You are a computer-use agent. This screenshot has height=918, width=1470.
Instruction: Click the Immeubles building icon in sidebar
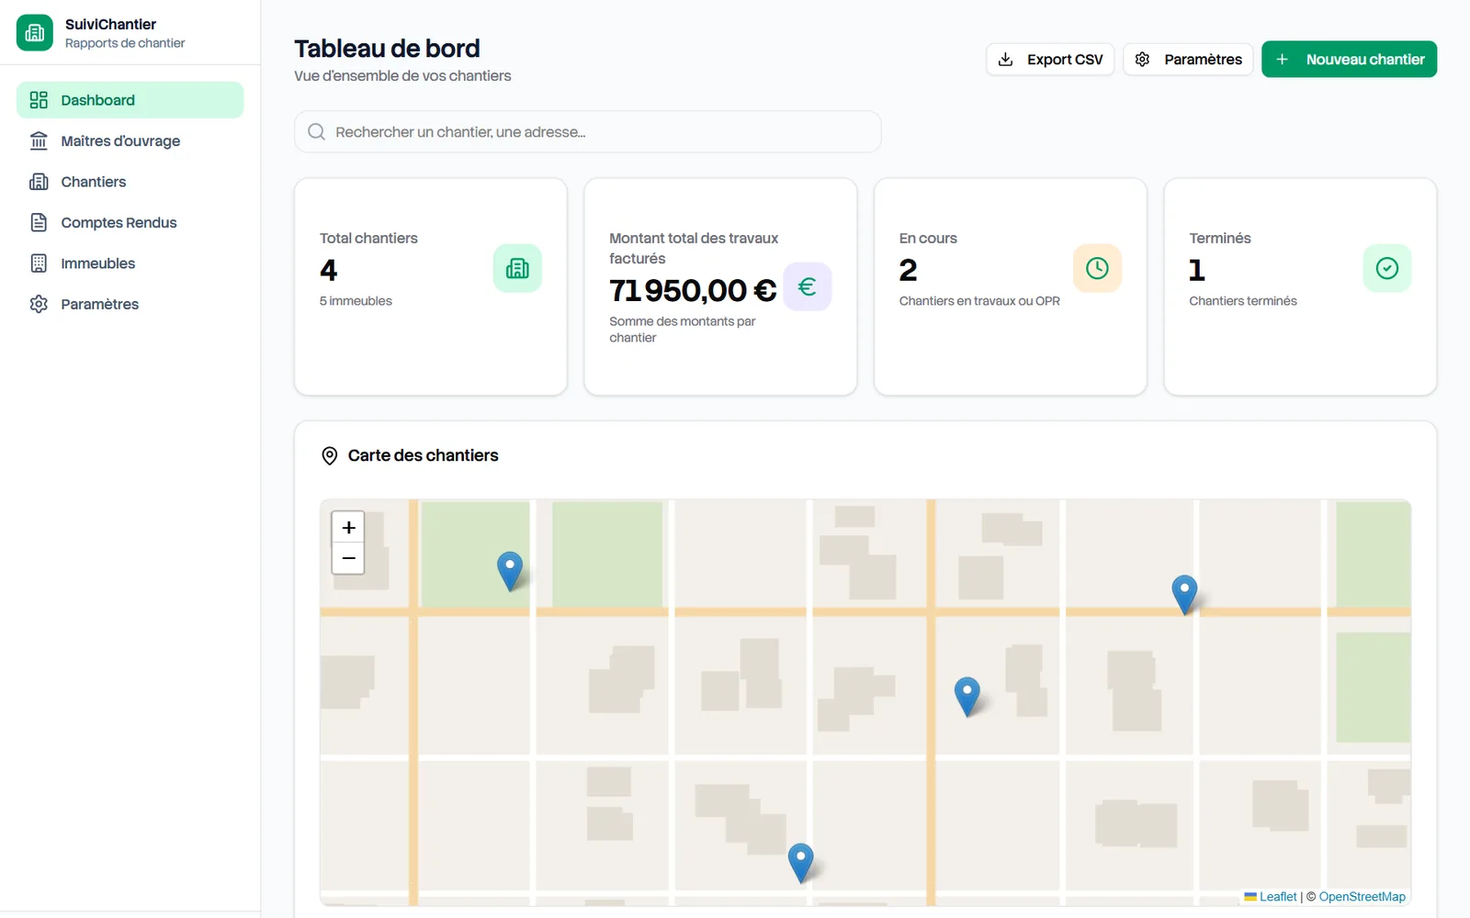(x=39, y=263)
